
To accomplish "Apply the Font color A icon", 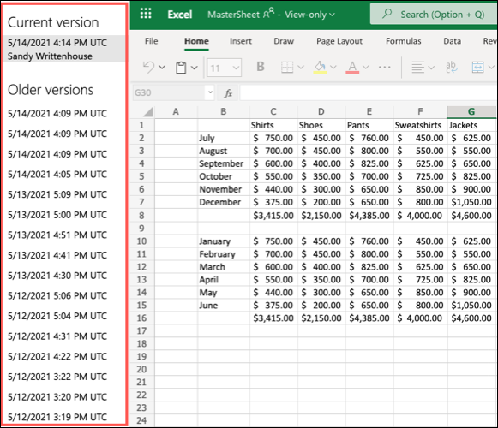I will (x=352, y=68).
